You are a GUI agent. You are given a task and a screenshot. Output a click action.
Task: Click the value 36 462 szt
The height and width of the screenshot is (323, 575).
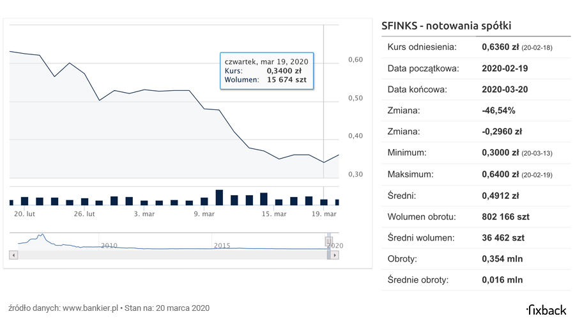click(503, 238)
